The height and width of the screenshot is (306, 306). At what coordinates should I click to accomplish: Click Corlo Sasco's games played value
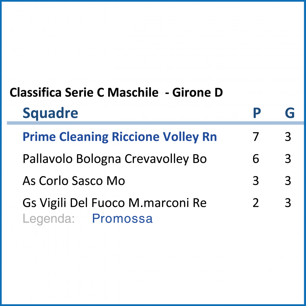click(x=288, y=181)
